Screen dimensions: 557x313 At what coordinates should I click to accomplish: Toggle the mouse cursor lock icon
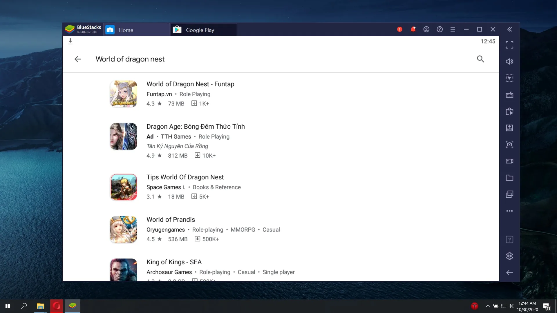tap(509, 78)
